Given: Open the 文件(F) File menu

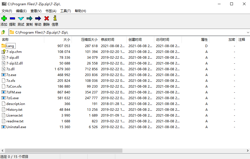Looking at the screenshot, I should point(7,11).
